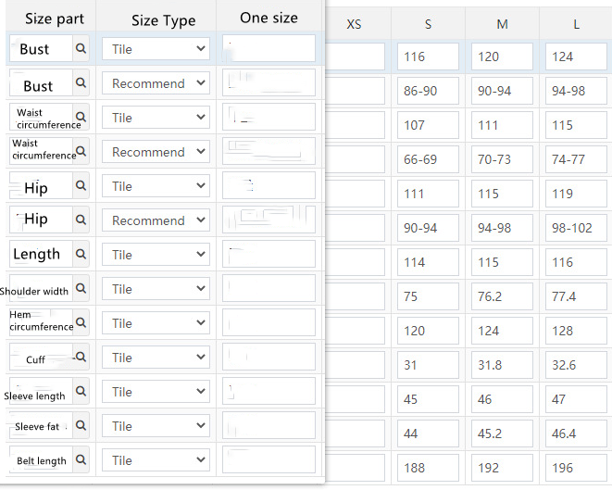This screenshot has width=612, height=490.
Task: Click the L size field showing 196
Action: 575,468
